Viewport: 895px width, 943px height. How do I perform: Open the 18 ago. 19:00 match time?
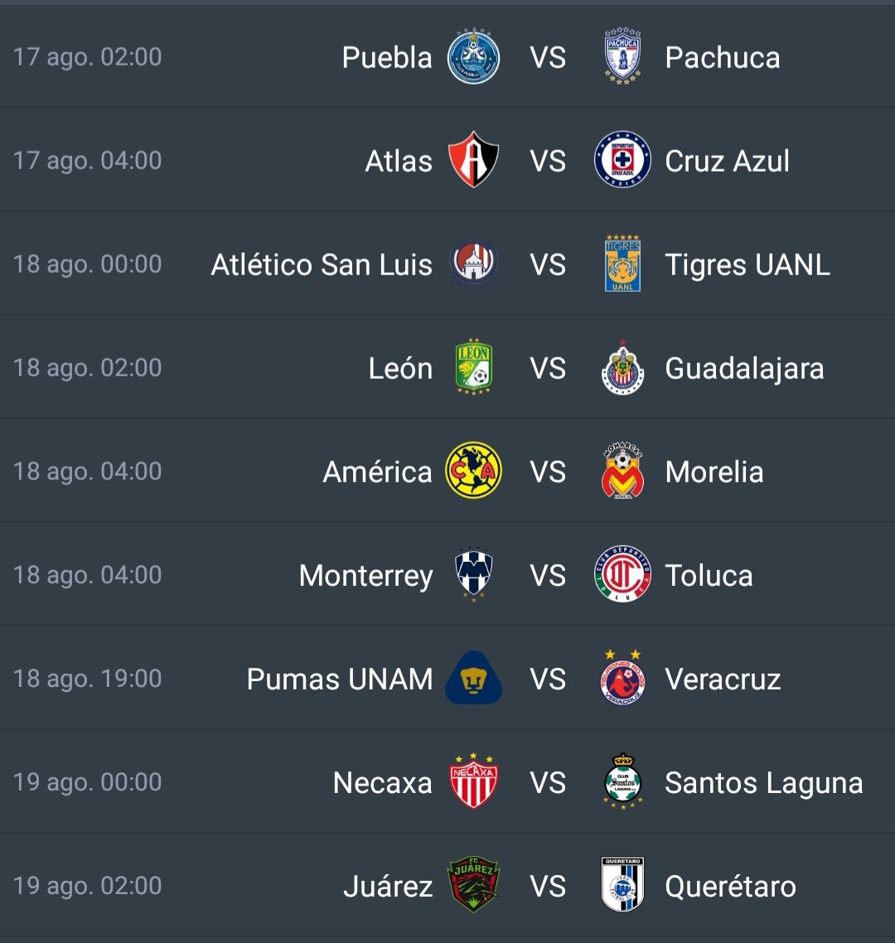pos(87,679)
